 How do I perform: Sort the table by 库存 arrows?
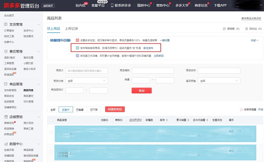(x=167, y=120)
